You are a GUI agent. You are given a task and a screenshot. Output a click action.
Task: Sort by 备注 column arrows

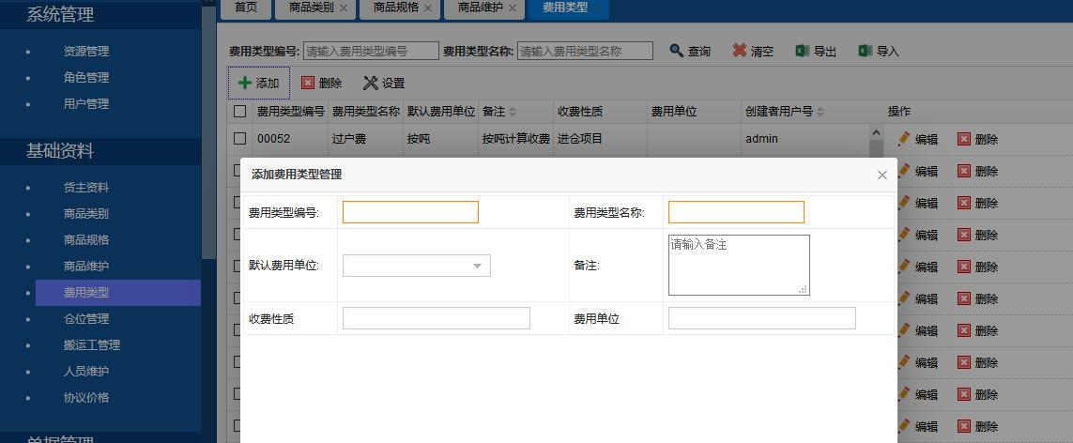tap(513, 112)
